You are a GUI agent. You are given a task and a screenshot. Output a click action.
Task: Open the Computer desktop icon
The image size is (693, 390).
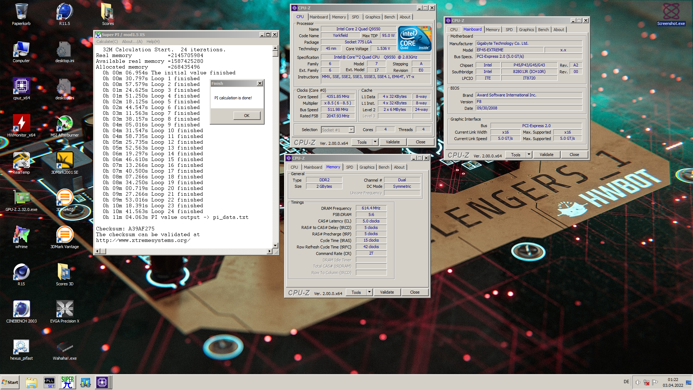(21, 52)
